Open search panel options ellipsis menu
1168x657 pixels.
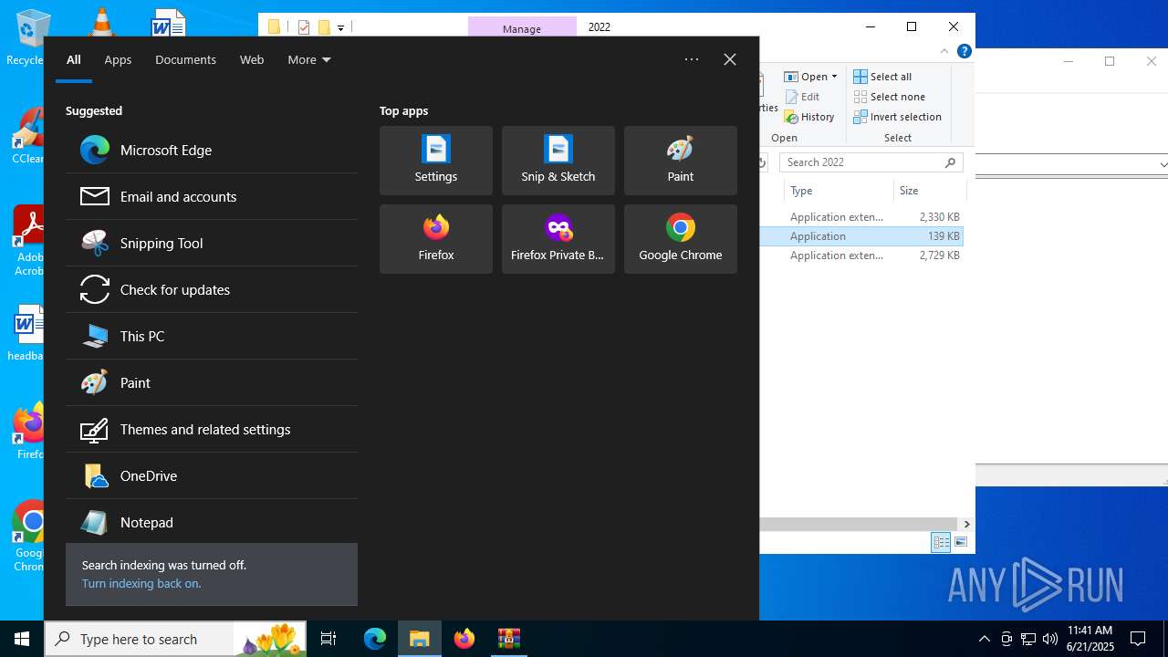(692, 59)
